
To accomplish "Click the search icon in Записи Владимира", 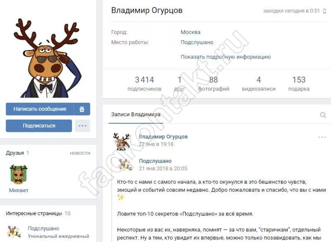I will coord(323,115).
